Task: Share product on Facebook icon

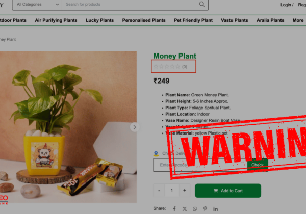Action: pos(174,209)
